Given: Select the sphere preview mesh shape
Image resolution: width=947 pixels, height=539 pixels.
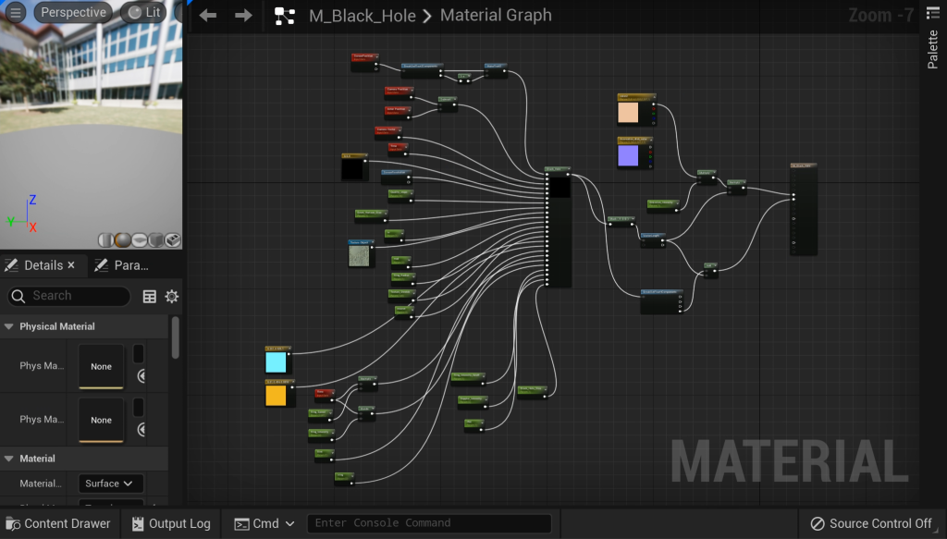Looking at the screenshot, I should click(x=124, y=239).
